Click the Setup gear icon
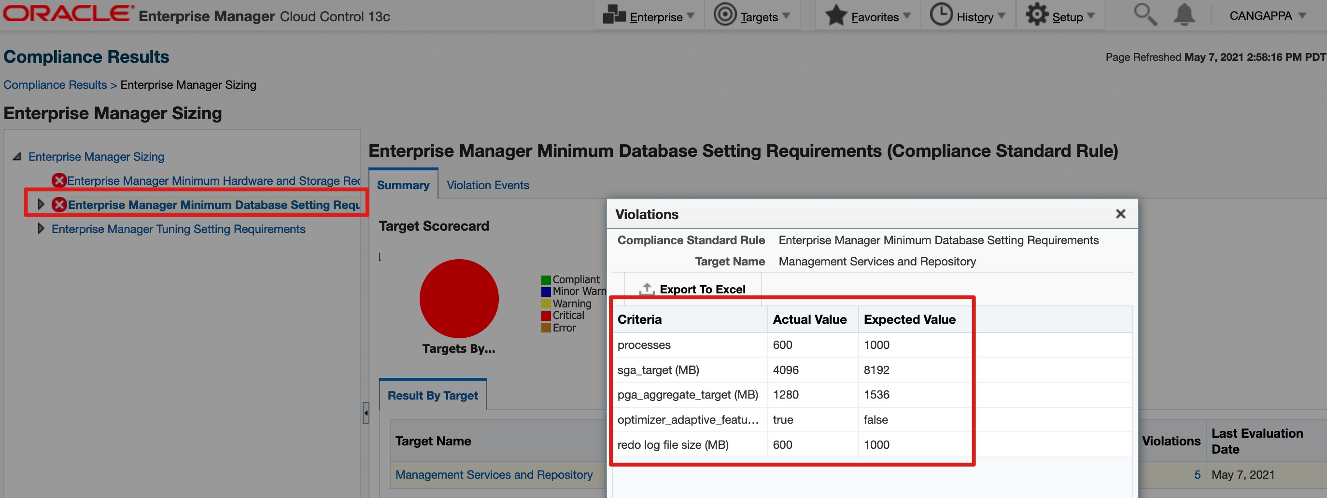 coord(1036,15)
